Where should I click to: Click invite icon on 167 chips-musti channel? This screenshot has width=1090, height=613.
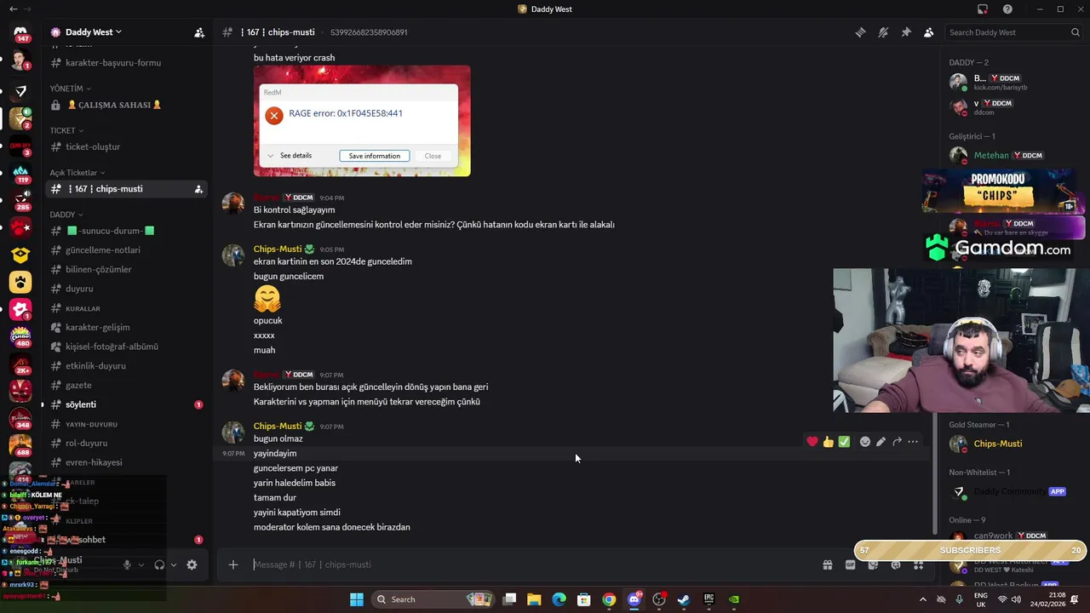click(x=198, y=189)
